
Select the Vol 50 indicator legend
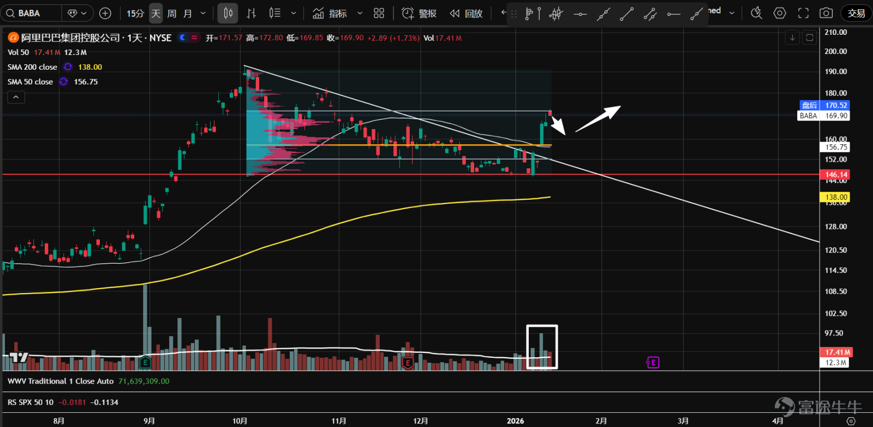point(18,52)
